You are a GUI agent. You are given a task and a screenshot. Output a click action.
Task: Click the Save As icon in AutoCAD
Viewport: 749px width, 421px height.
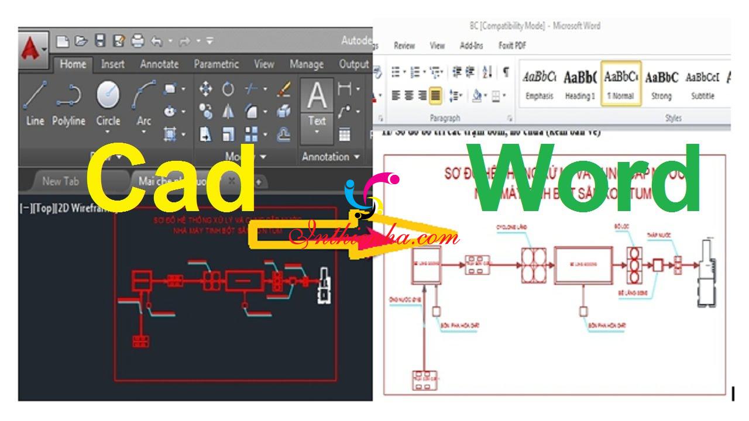point(119,41)
